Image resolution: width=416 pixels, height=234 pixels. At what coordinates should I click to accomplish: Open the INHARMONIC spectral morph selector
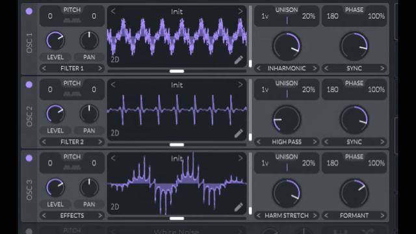click(287, 68)
